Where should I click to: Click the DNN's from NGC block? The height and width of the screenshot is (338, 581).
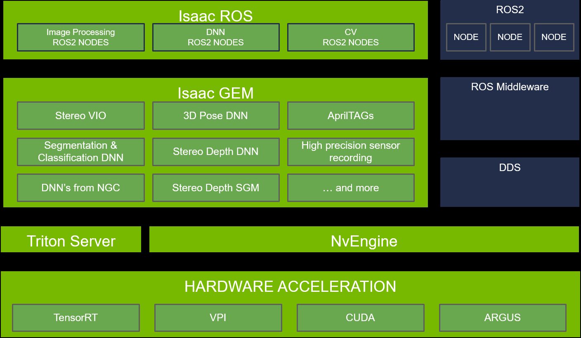(x=80, y=188)
